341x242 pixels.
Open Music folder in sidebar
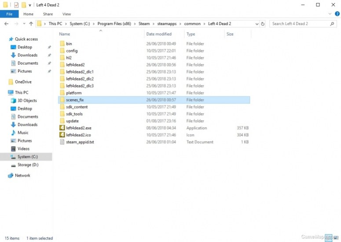coord(23,132)
